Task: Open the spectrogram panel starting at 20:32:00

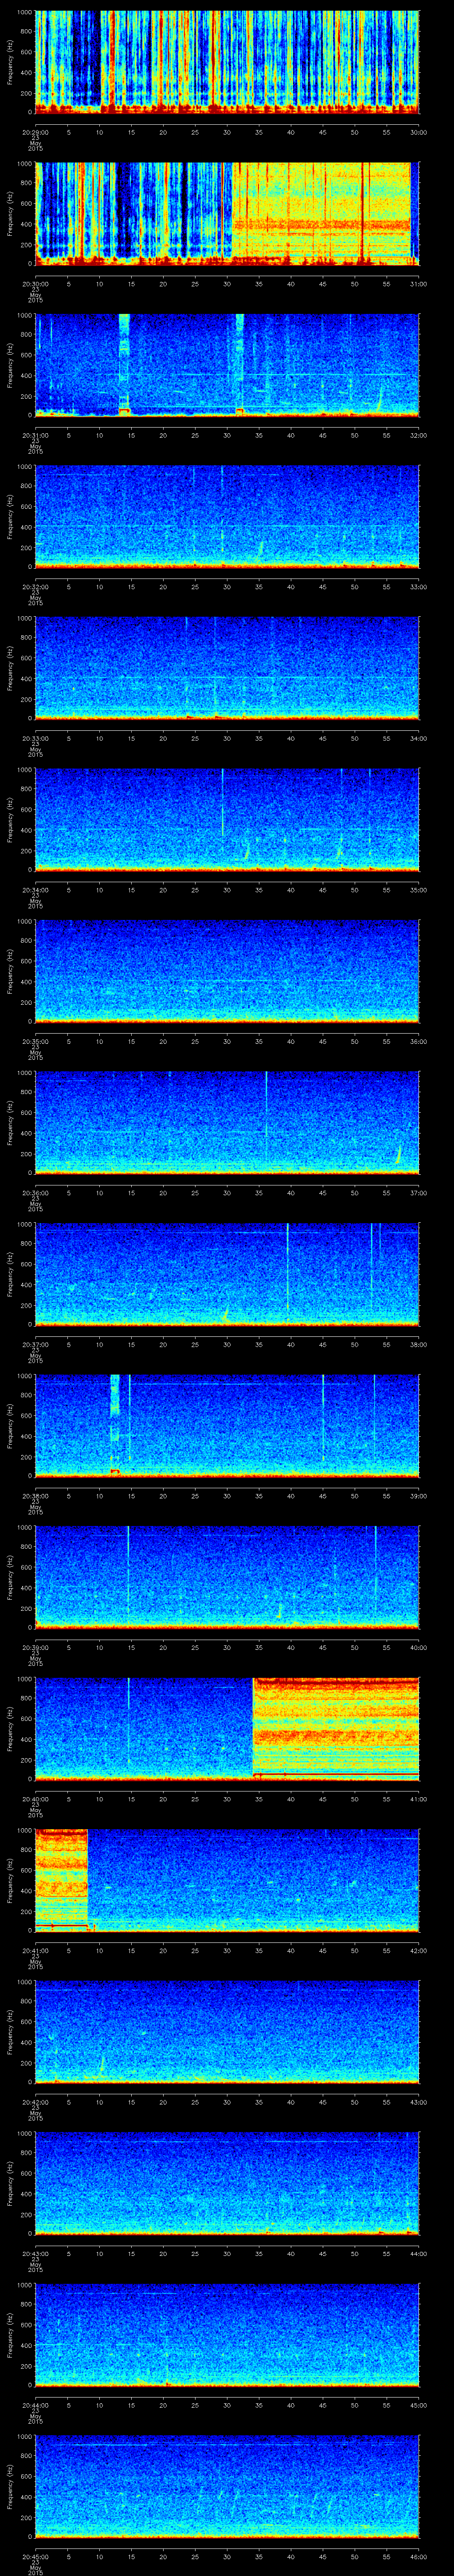Action: [x=227, y=517]
